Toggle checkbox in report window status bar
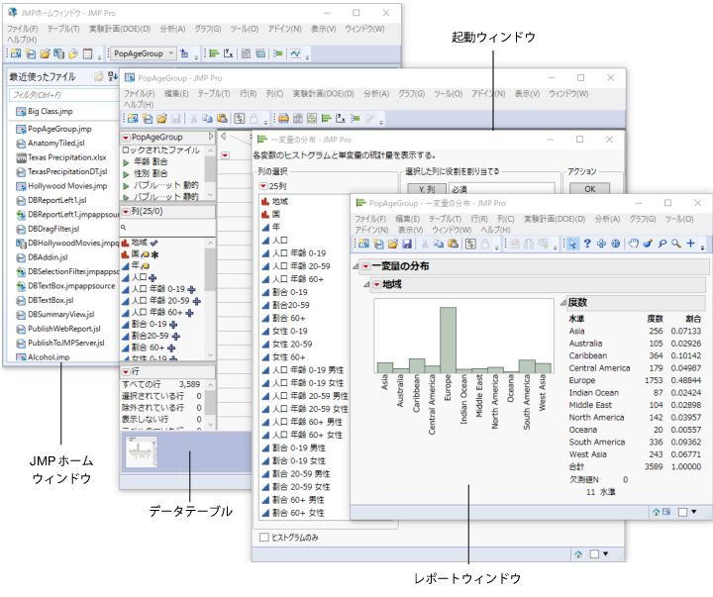 [x=682, y=512]
